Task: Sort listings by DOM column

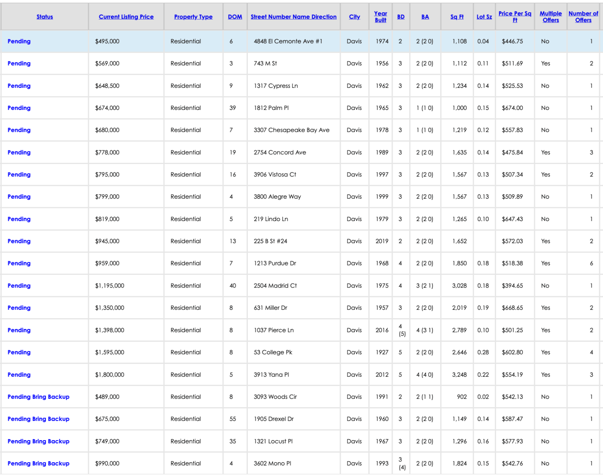Action: (235, 17)
